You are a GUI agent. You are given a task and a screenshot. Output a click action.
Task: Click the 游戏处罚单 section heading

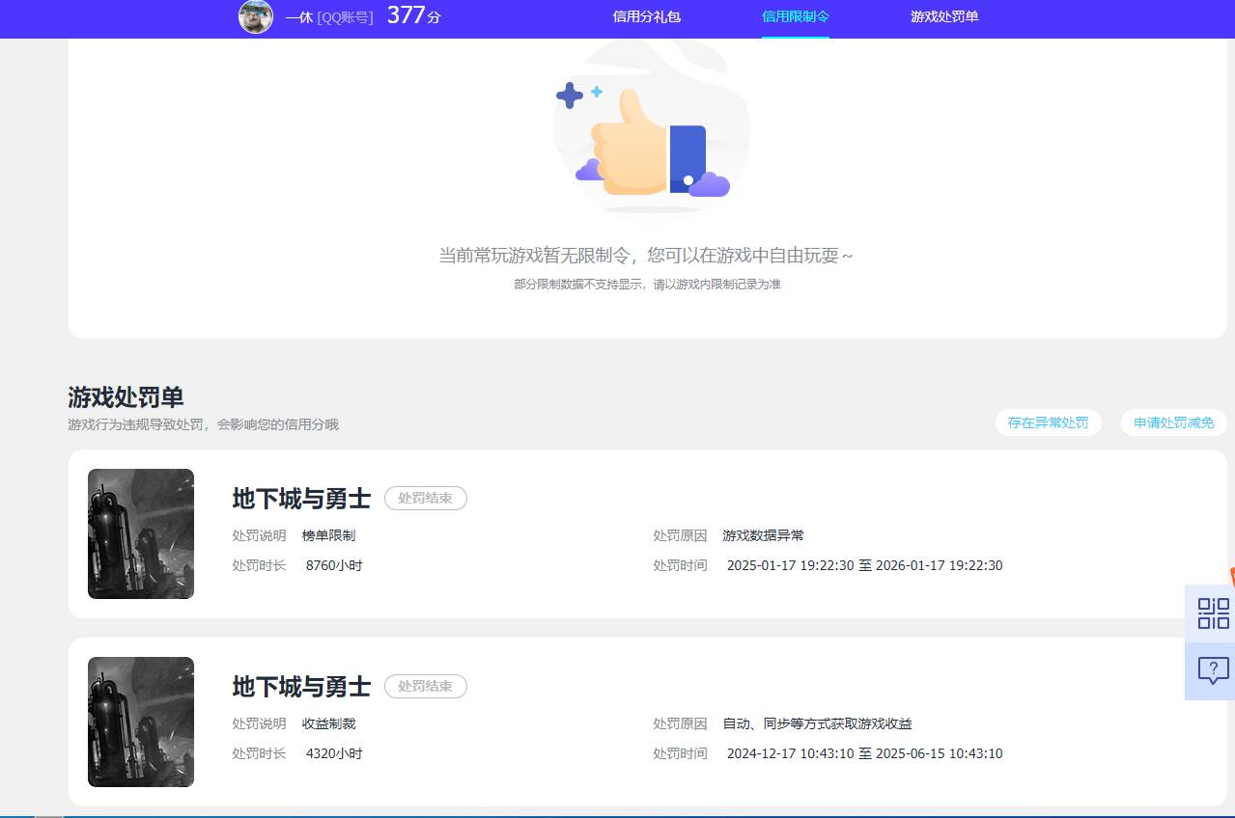pyautogui.click(x=125, y=396)
